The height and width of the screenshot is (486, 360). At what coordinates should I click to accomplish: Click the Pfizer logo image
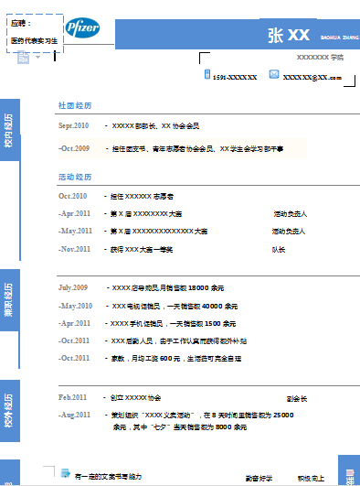point(82,27)
